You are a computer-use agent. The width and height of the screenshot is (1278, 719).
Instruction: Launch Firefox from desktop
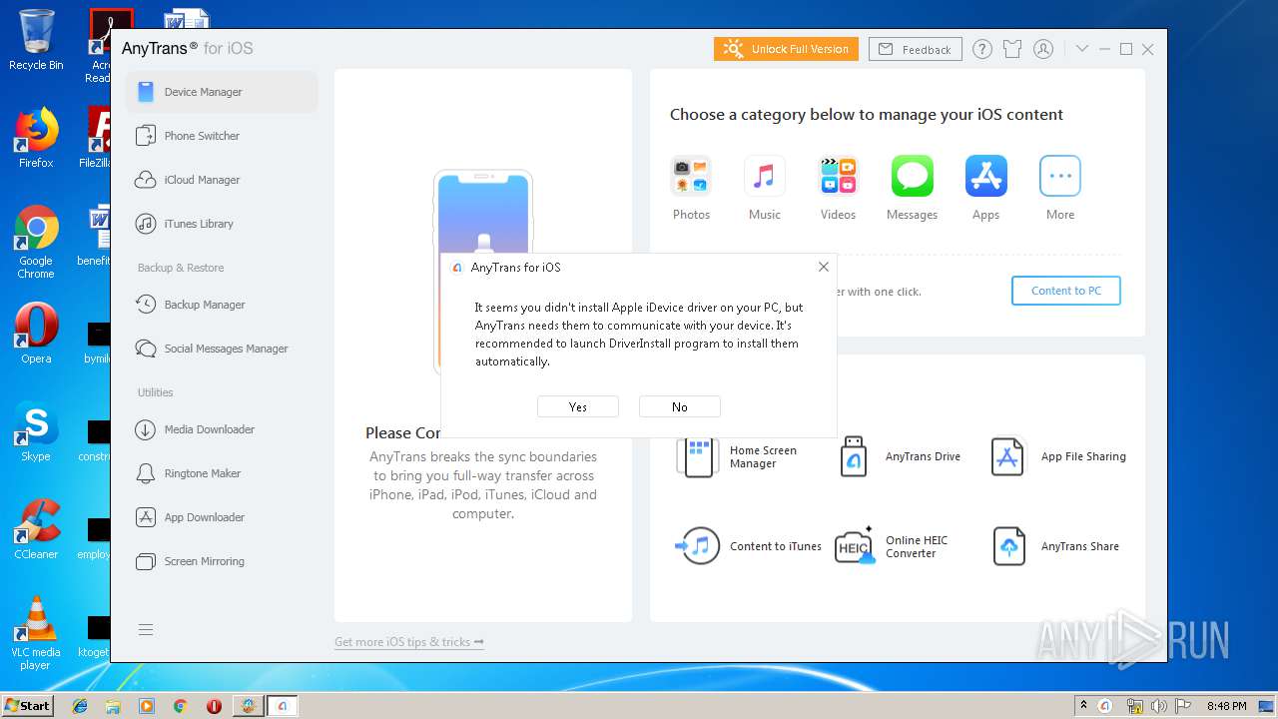36,138
